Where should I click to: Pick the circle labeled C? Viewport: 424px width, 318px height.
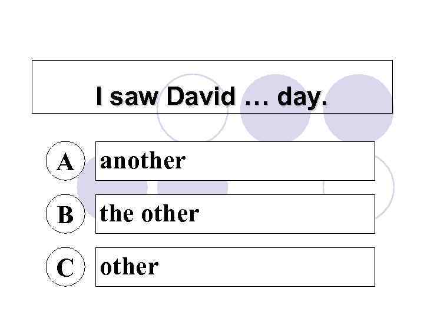point(65,267)
